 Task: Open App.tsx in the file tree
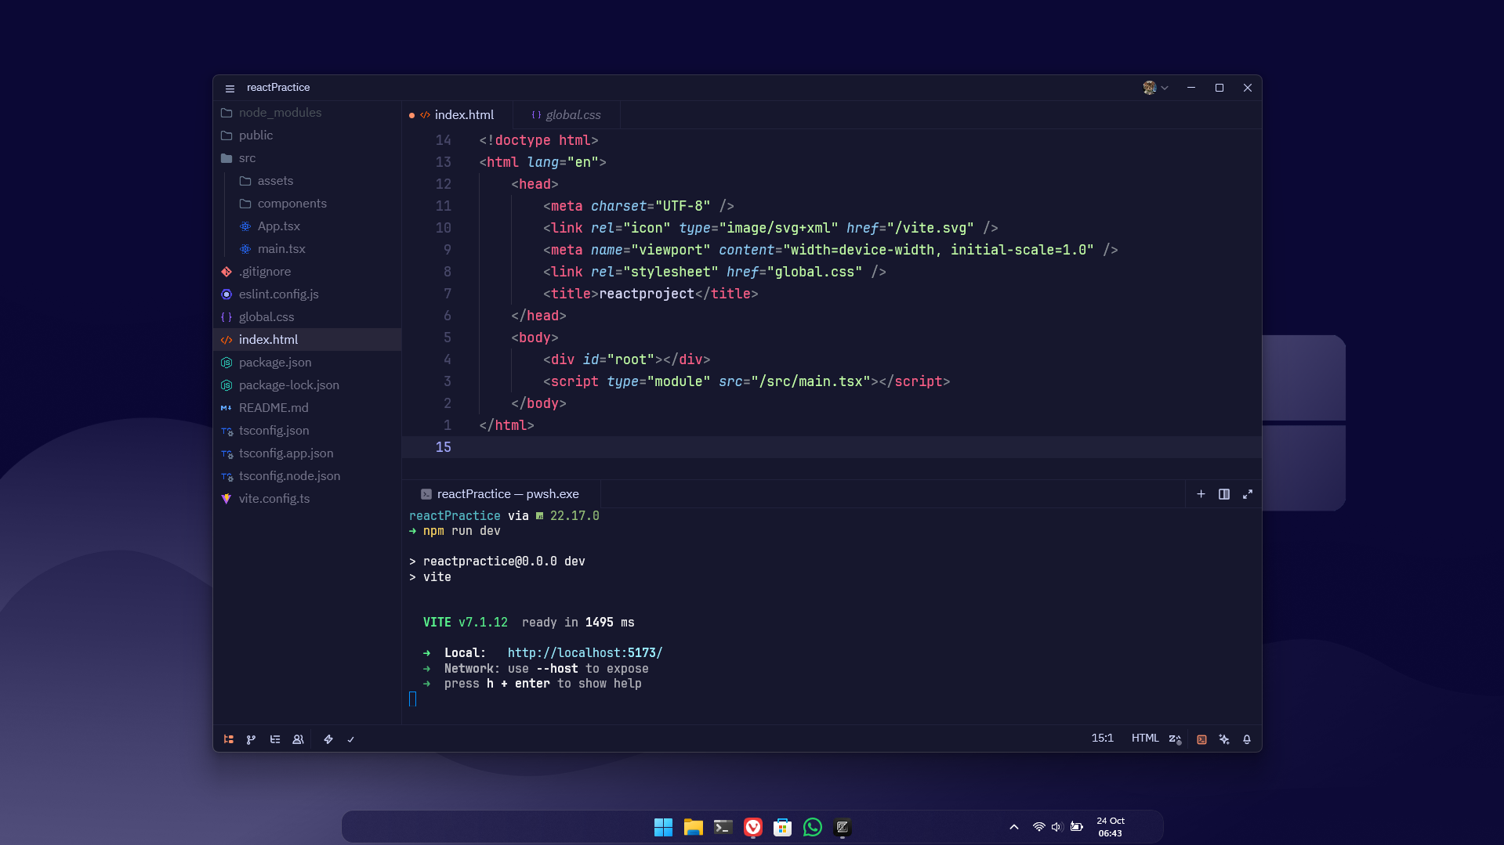point(307,226)
